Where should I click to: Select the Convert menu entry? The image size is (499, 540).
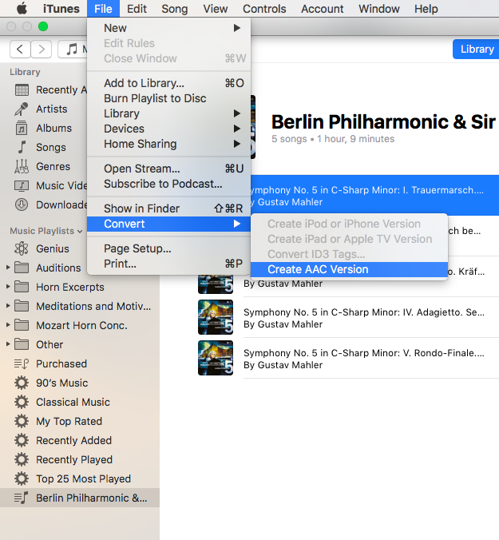[169, 224]
